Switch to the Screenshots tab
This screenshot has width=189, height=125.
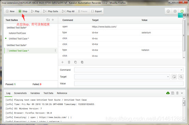[x=20, y=93]
